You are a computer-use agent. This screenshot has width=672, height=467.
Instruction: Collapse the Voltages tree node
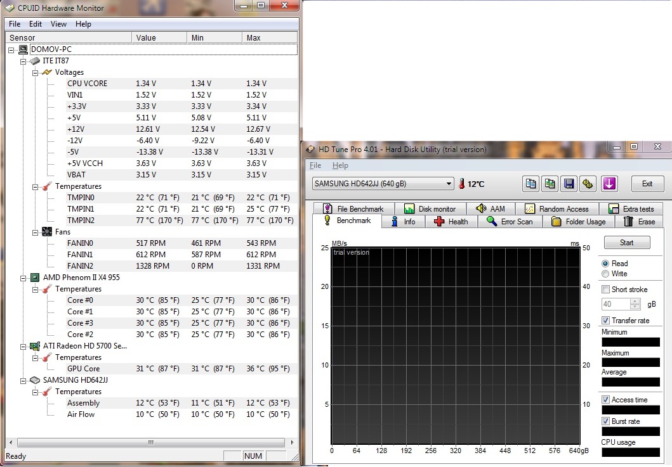coord(36,72)
